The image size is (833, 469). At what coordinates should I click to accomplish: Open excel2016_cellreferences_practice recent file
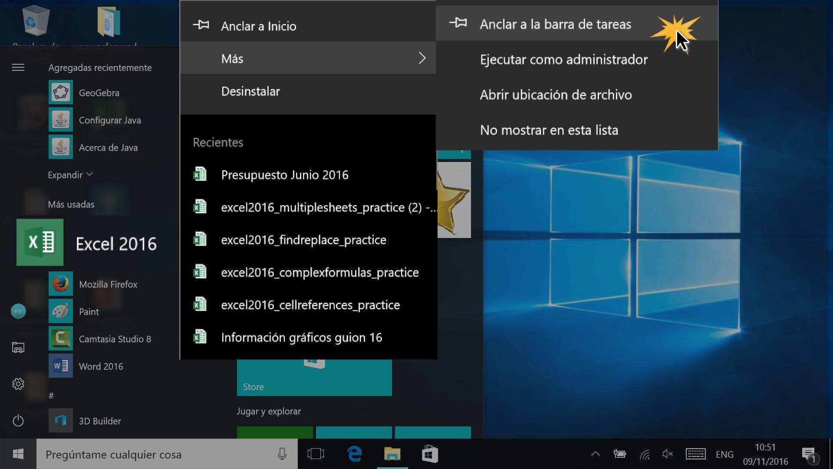click(x=309, y=305)
